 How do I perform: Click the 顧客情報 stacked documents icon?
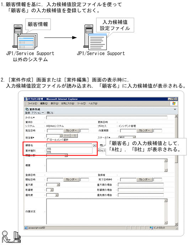click(27, 41)
